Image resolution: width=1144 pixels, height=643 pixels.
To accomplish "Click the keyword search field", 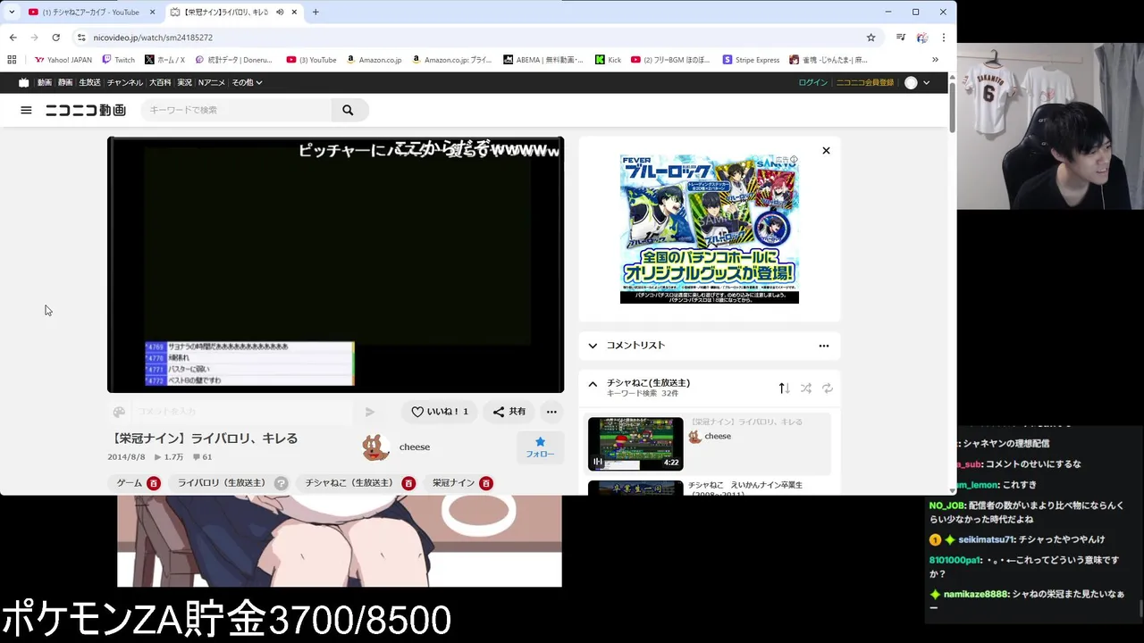I will point(236,110).
